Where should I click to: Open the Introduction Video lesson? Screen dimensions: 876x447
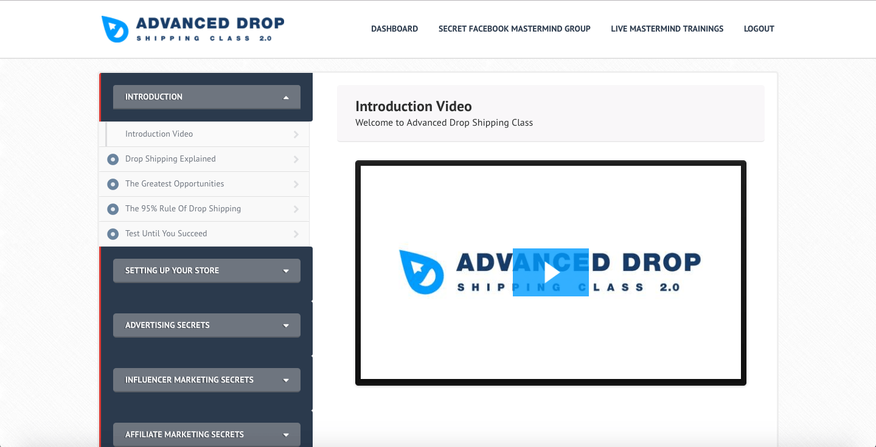tap(204, 134)
